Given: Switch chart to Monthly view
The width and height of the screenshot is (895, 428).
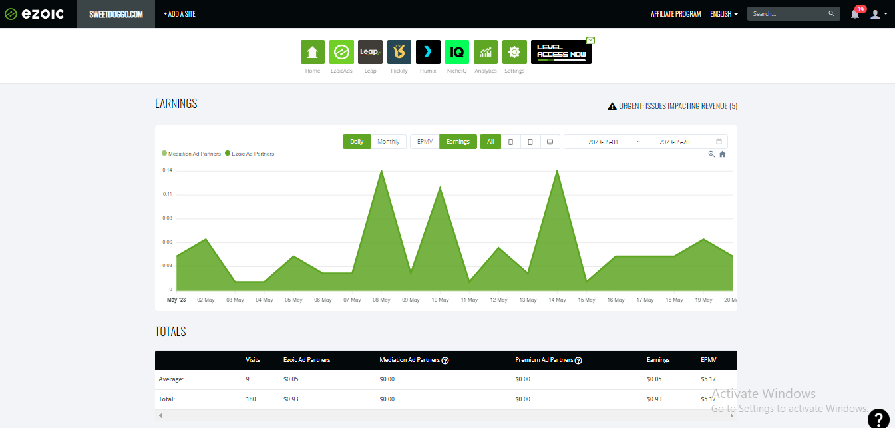Looking at the screenshot, I should [x=389, y=142].
